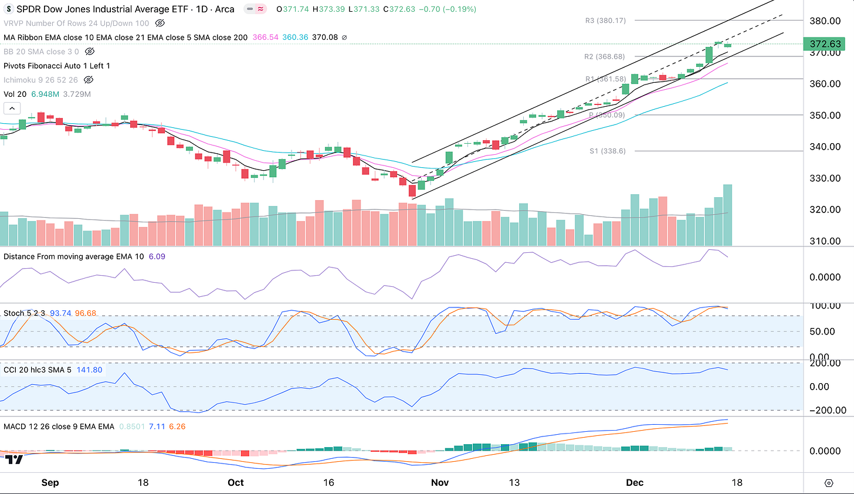Click the 330.00 price scale label
This screenshot has width=854, height=494.
(x=825, y=178)
